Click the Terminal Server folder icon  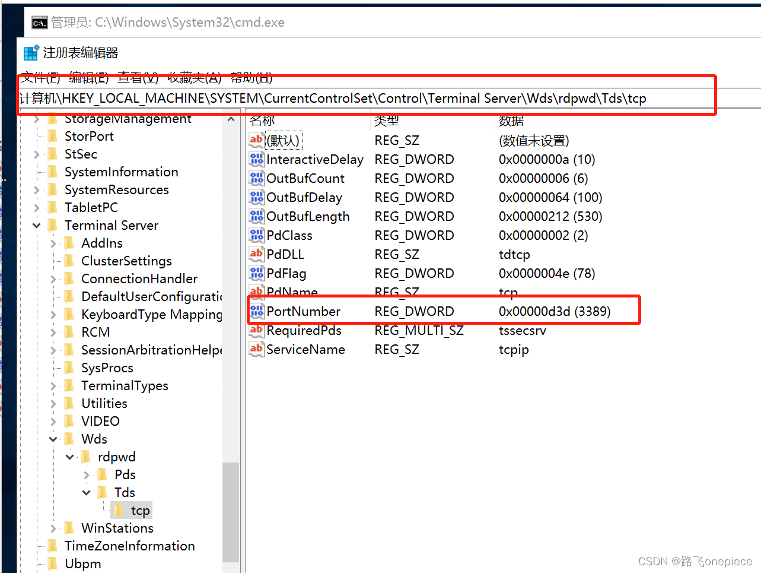click(x=53, y=225)
